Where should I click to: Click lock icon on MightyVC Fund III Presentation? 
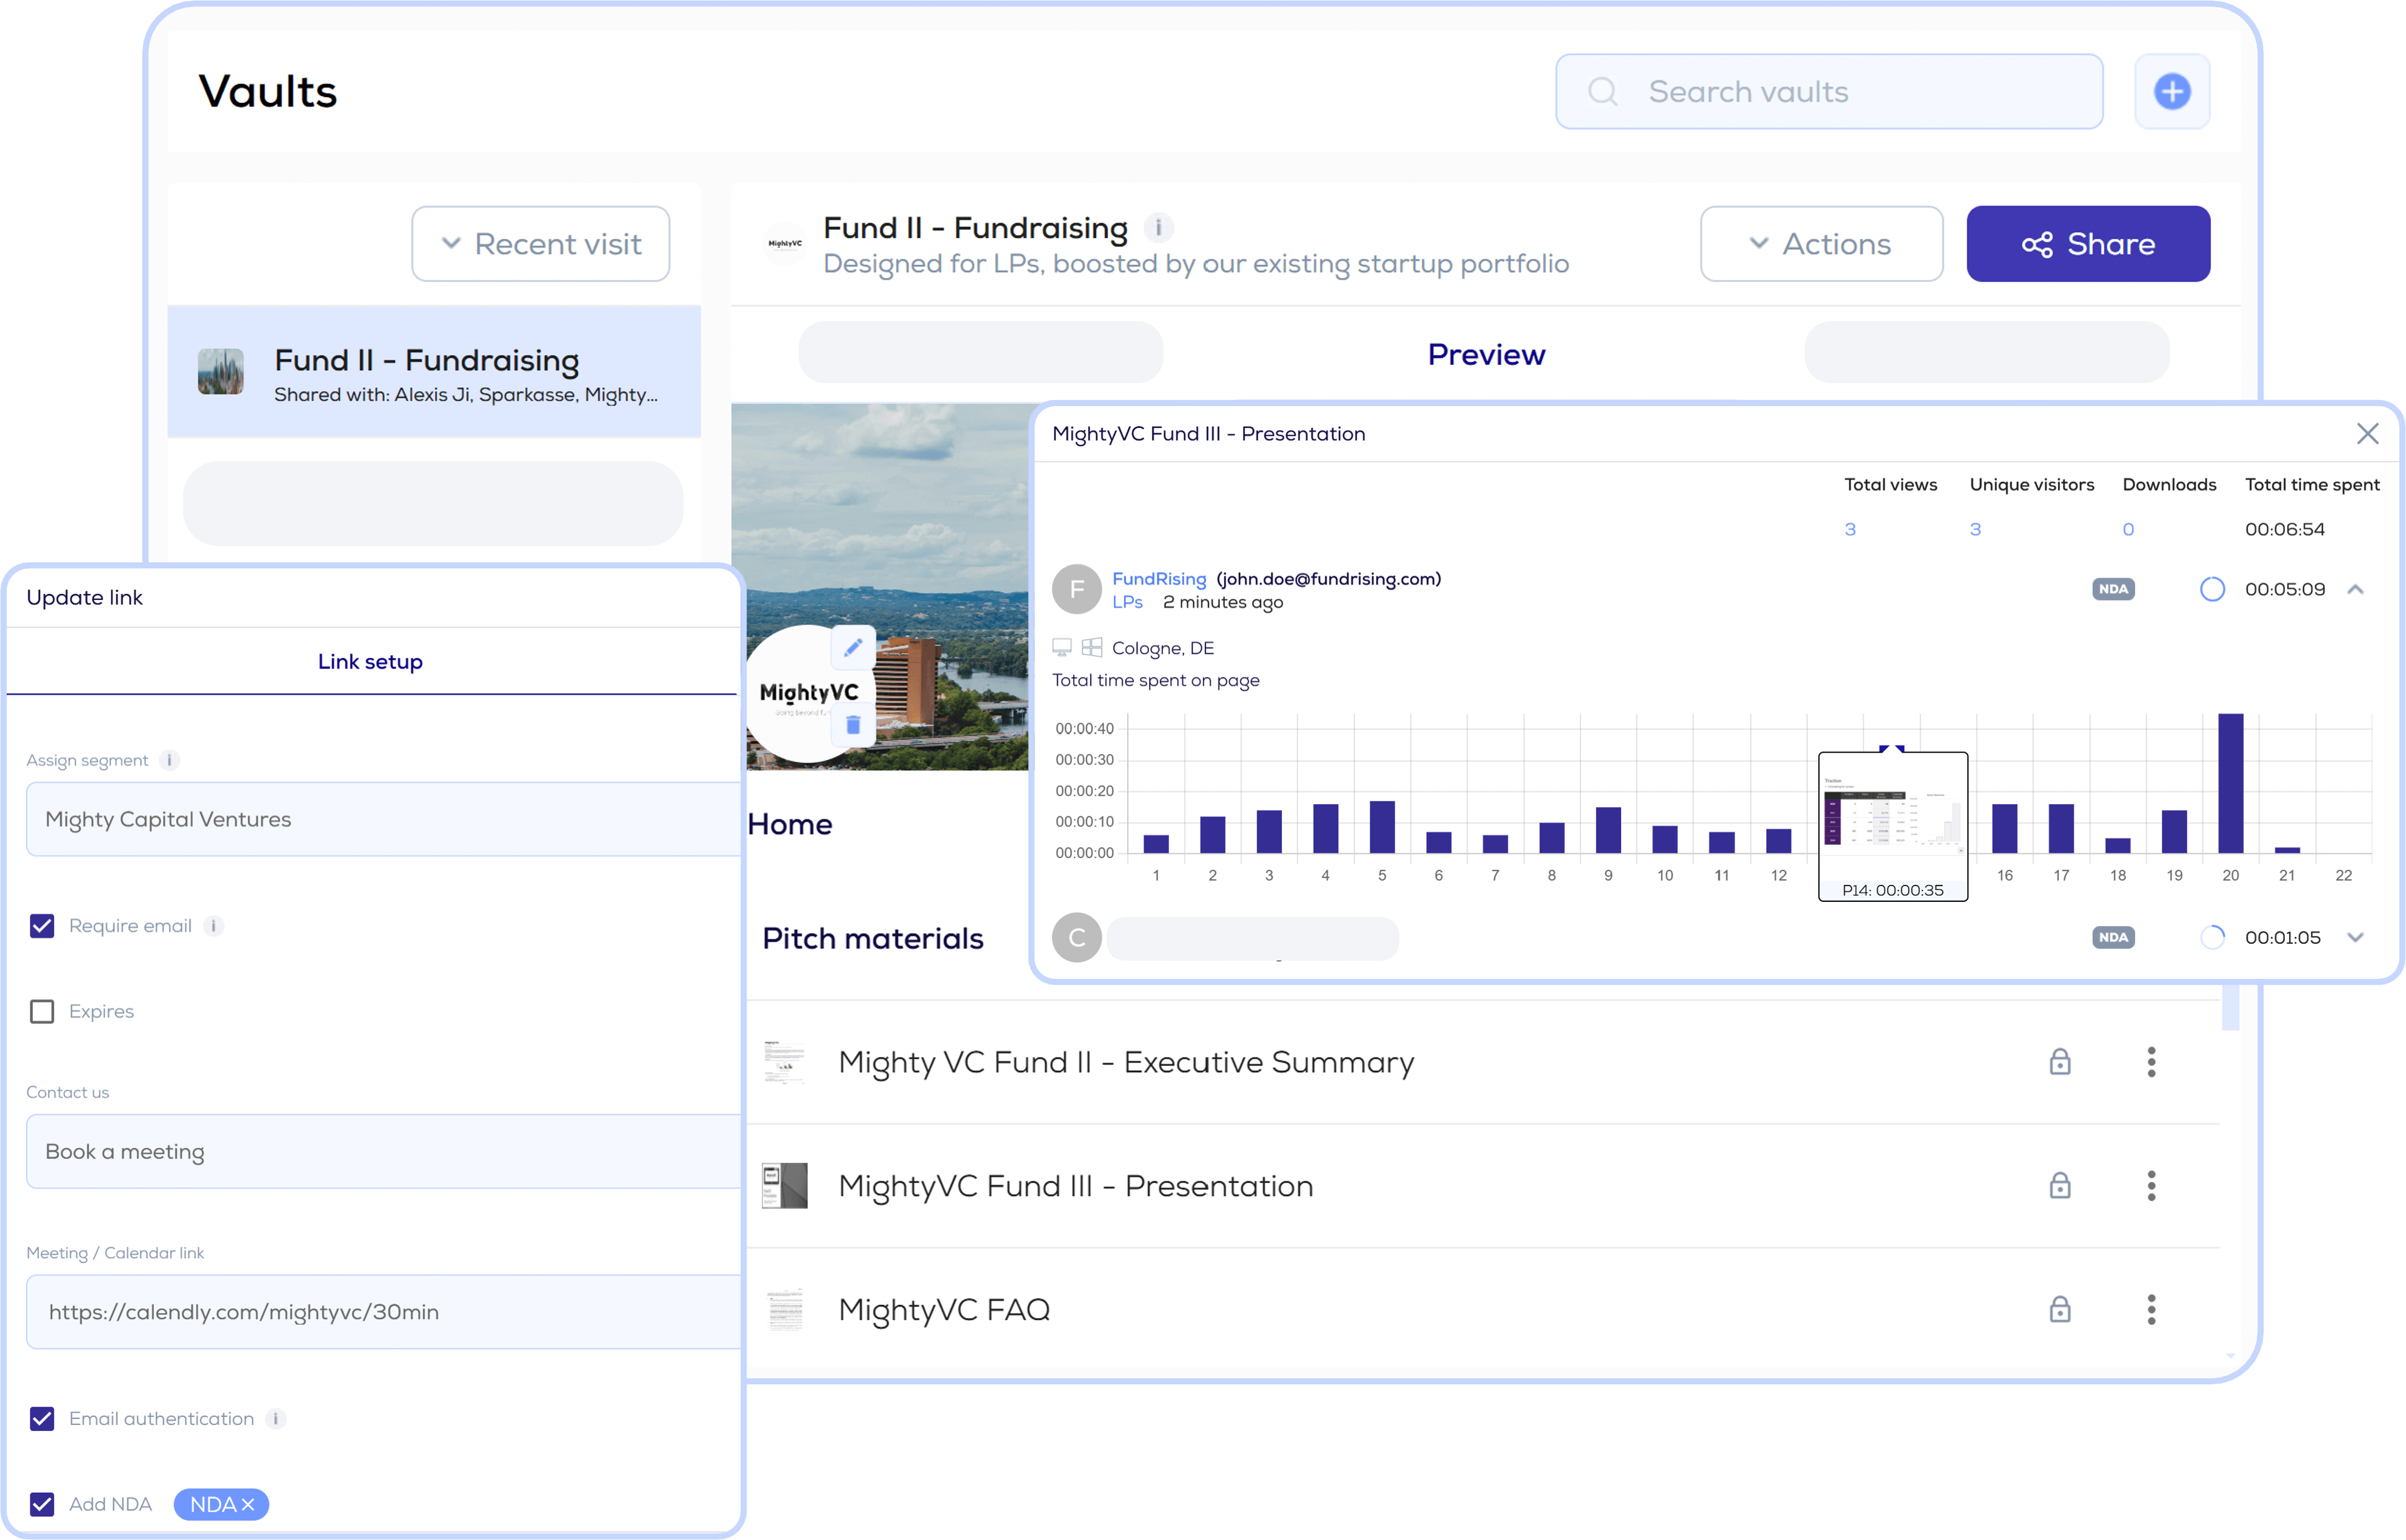pyautogui.click(x=2059, y=1186)
